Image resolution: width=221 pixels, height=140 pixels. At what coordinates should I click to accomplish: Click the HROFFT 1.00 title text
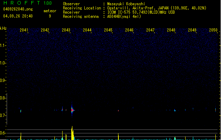click(x=27, y=3)
